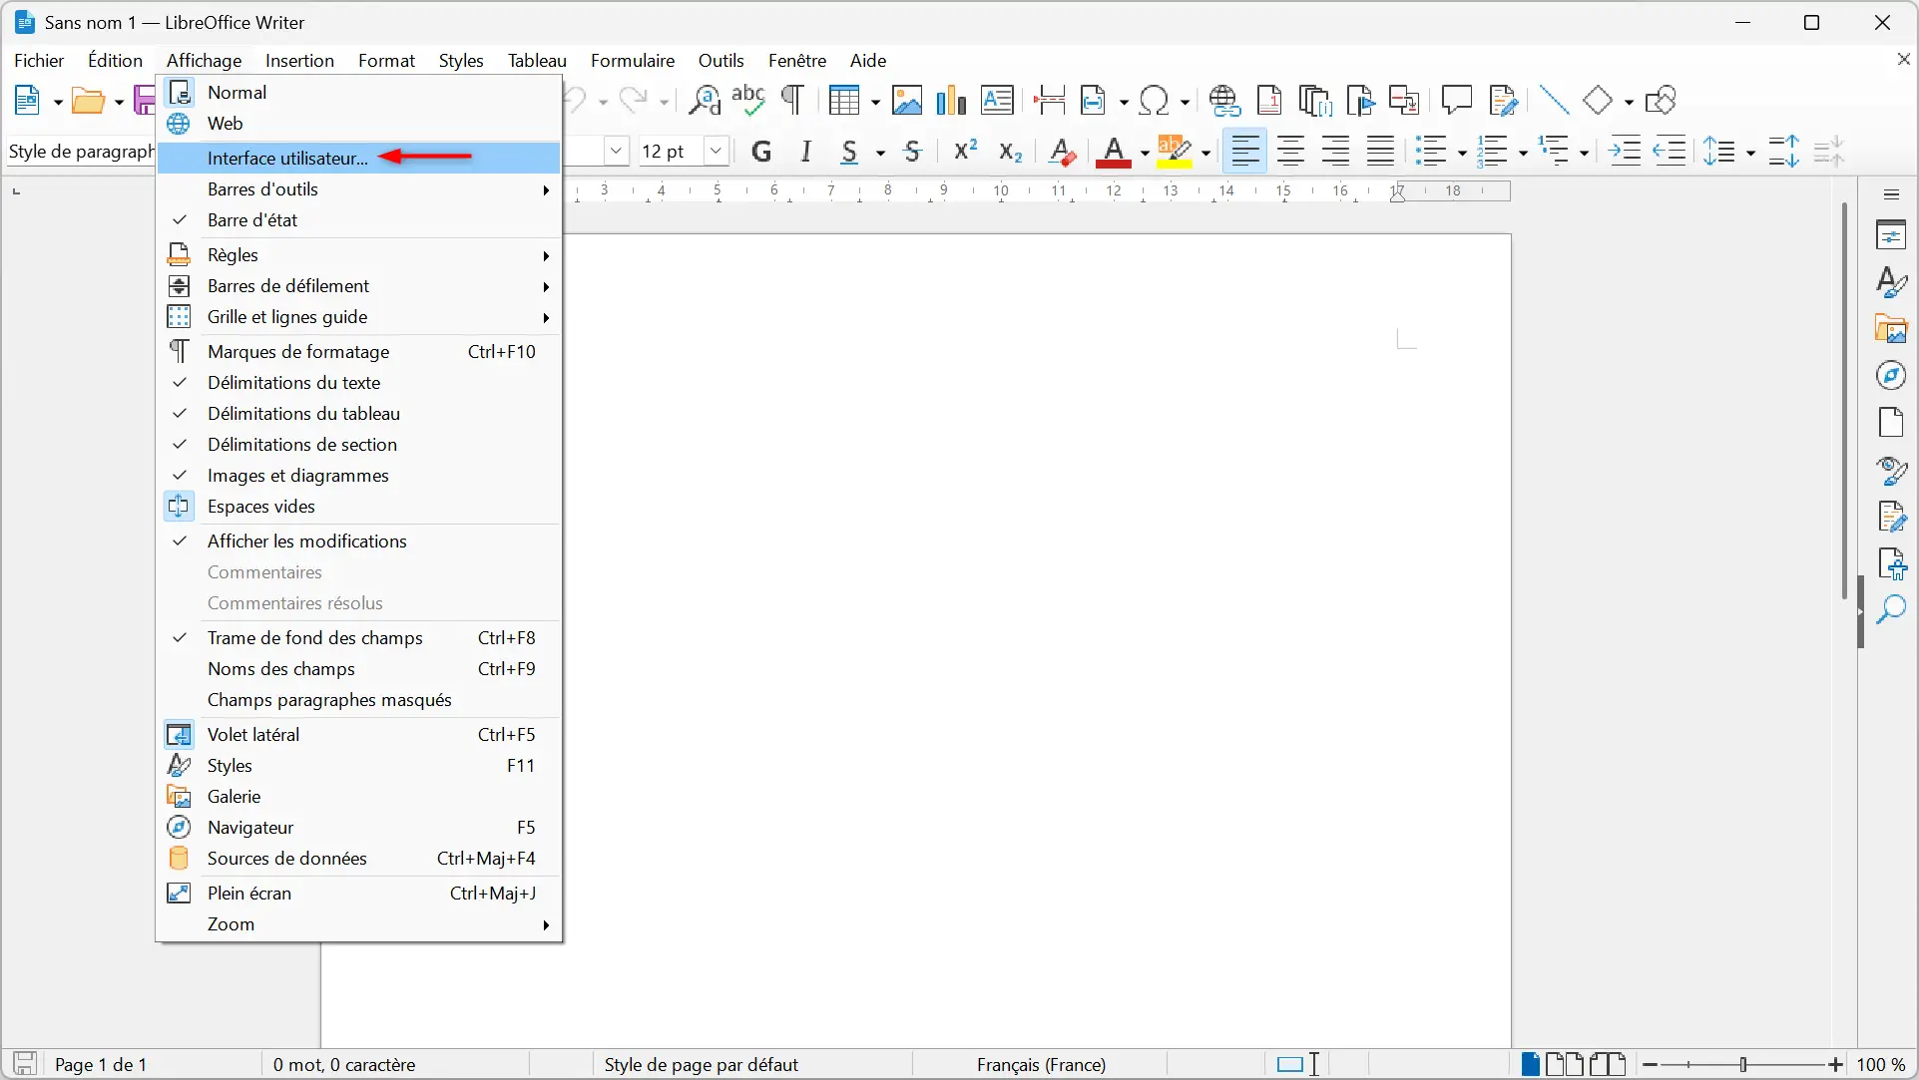Run spelling check (abc) icon

(748, 100)
